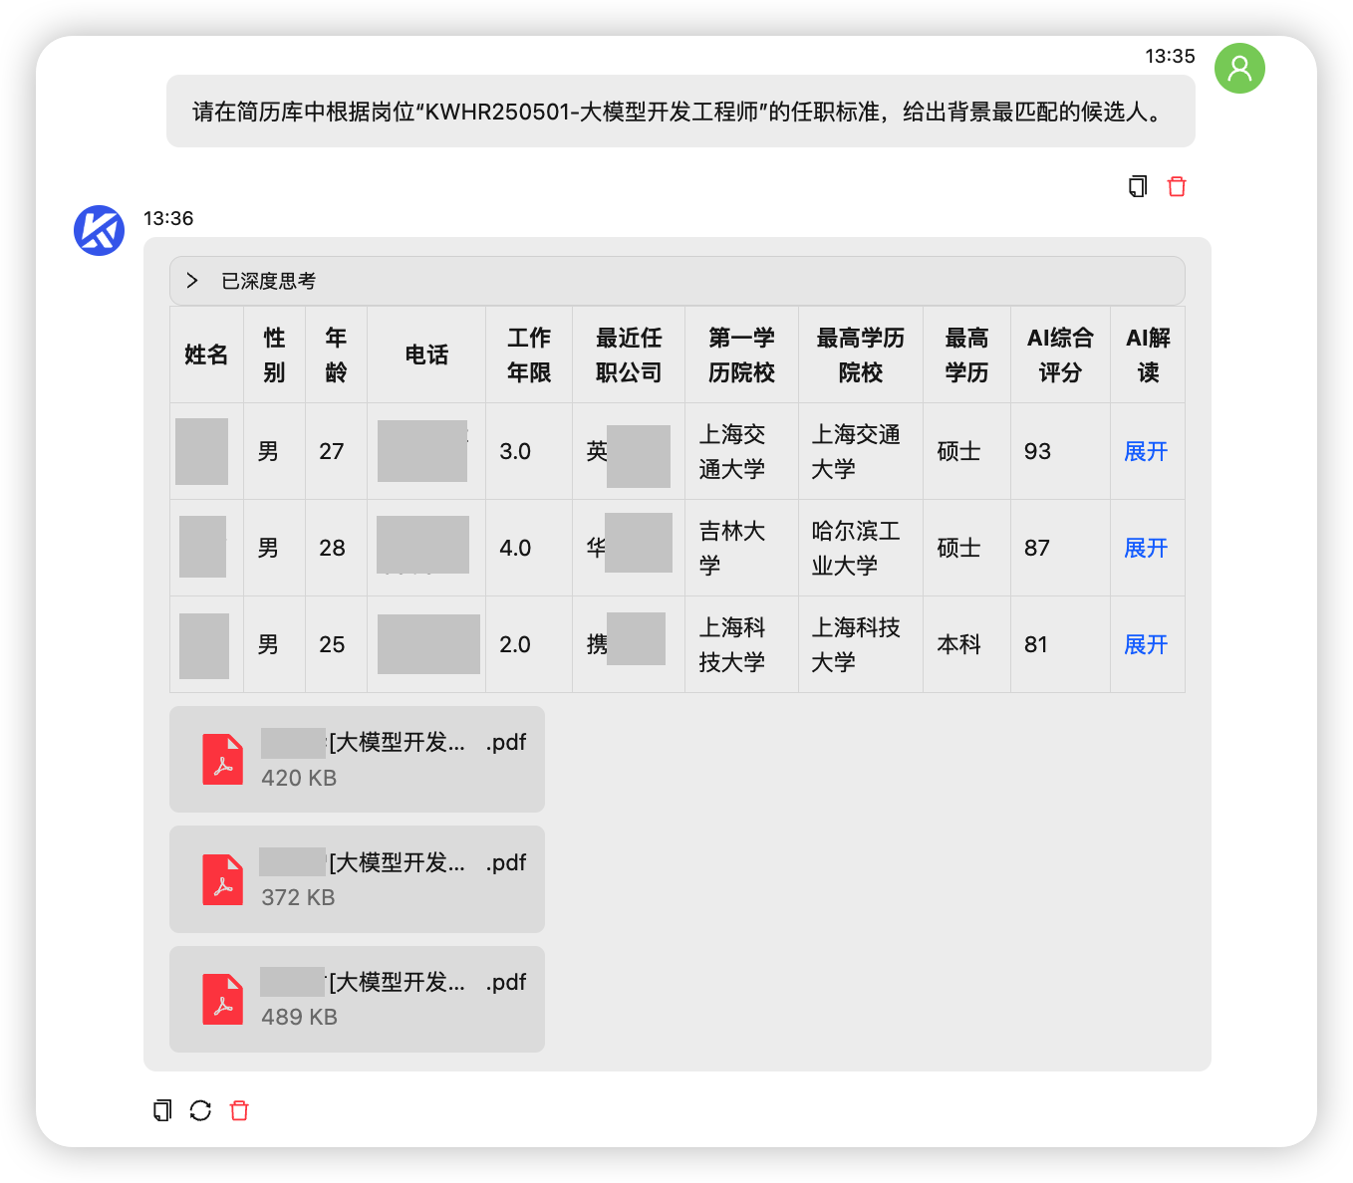Open the 489 KB resume PDF attachment
This screenshot has height=1183, width=1353.
pyautogui.click(x=395, y=998)
